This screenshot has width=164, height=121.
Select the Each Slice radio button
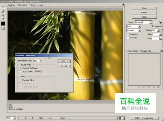21,83
